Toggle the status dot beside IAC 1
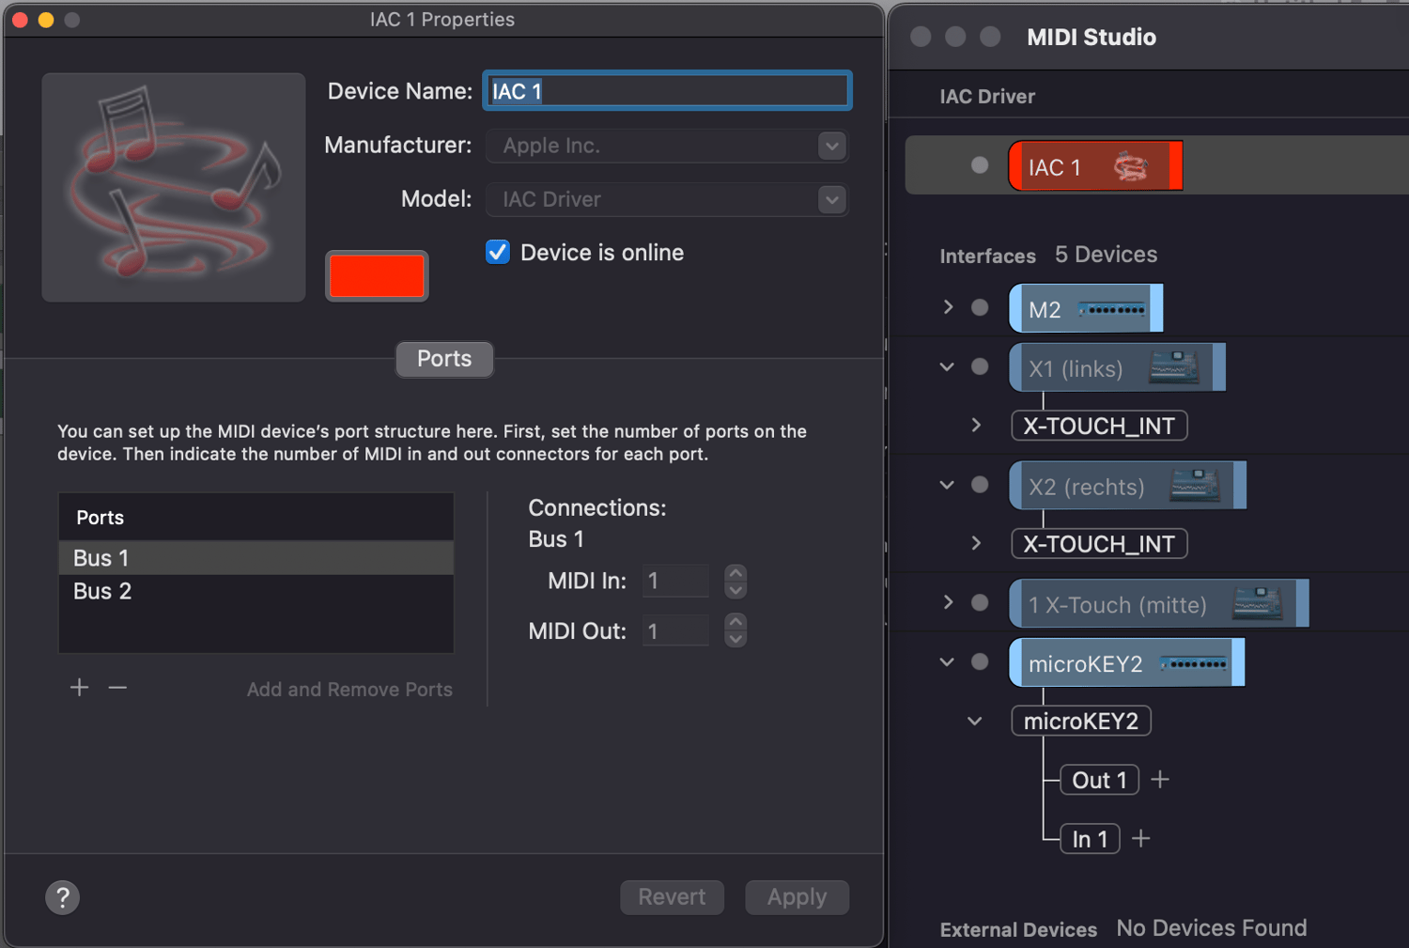The image size is (1409, 948). click(x=980, y=165)
